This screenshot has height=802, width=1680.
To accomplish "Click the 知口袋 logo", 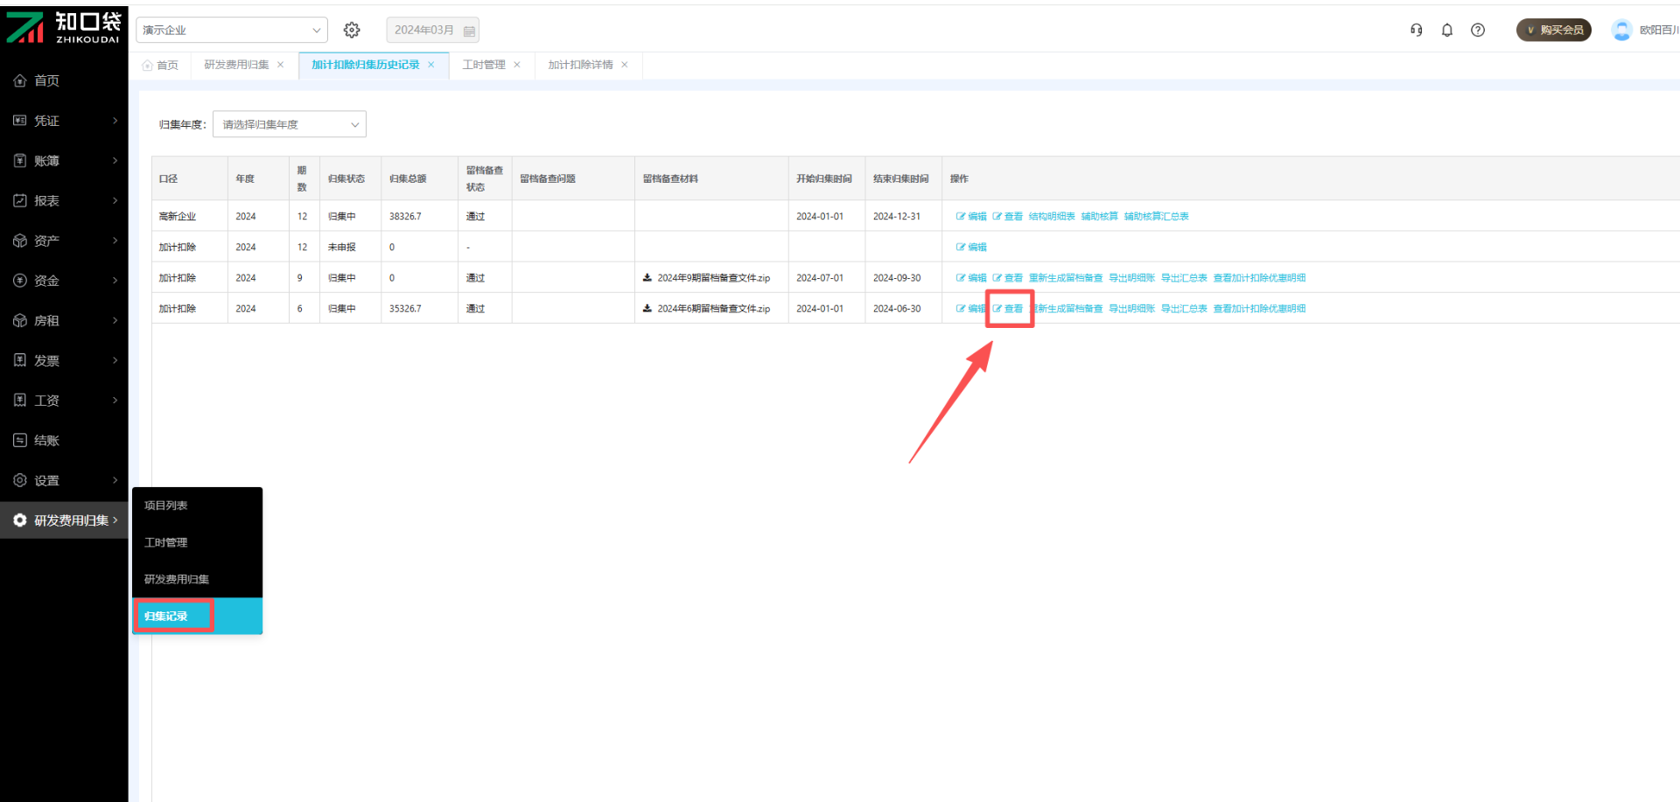I will pyautogui.click(x=64, y=27).
